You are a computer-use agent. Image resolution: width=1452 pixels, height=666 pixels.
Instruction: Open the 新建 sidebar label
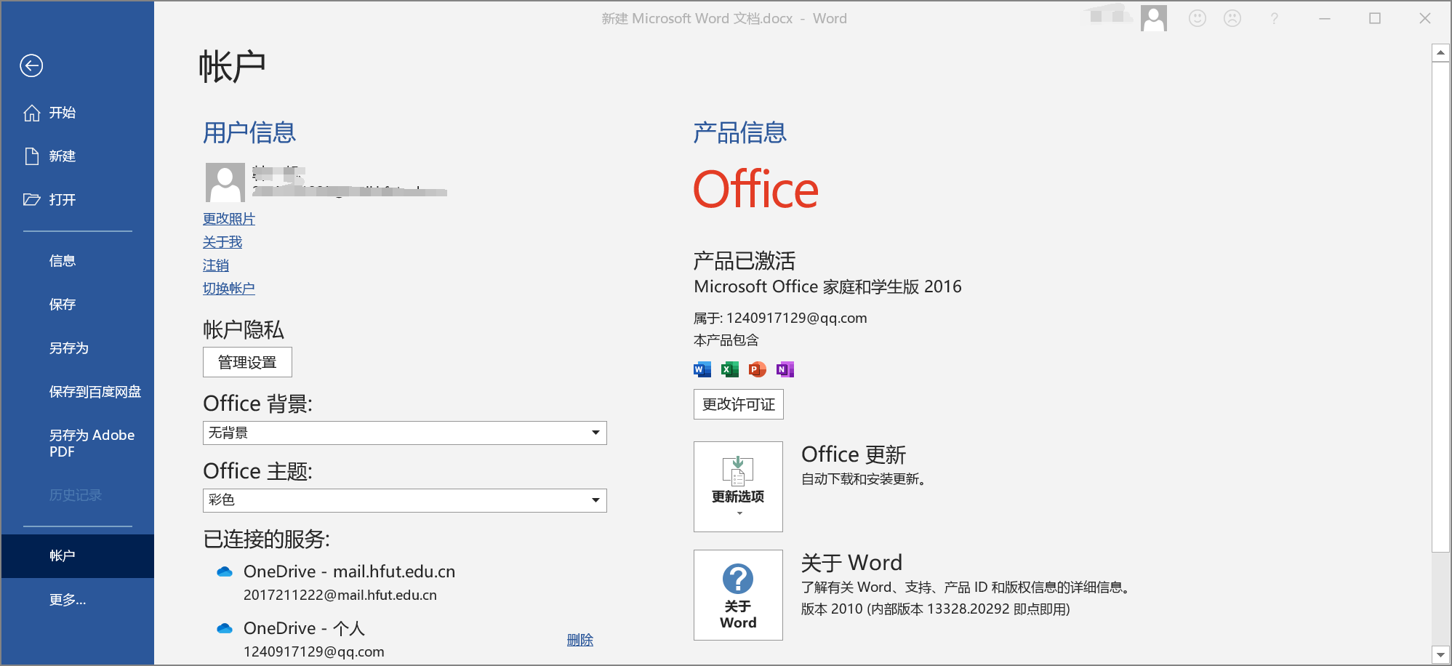[x=63, y=156]
